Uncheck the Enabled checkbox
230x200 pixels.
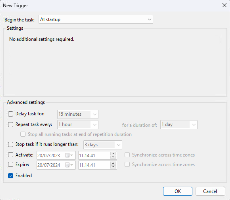11,176
